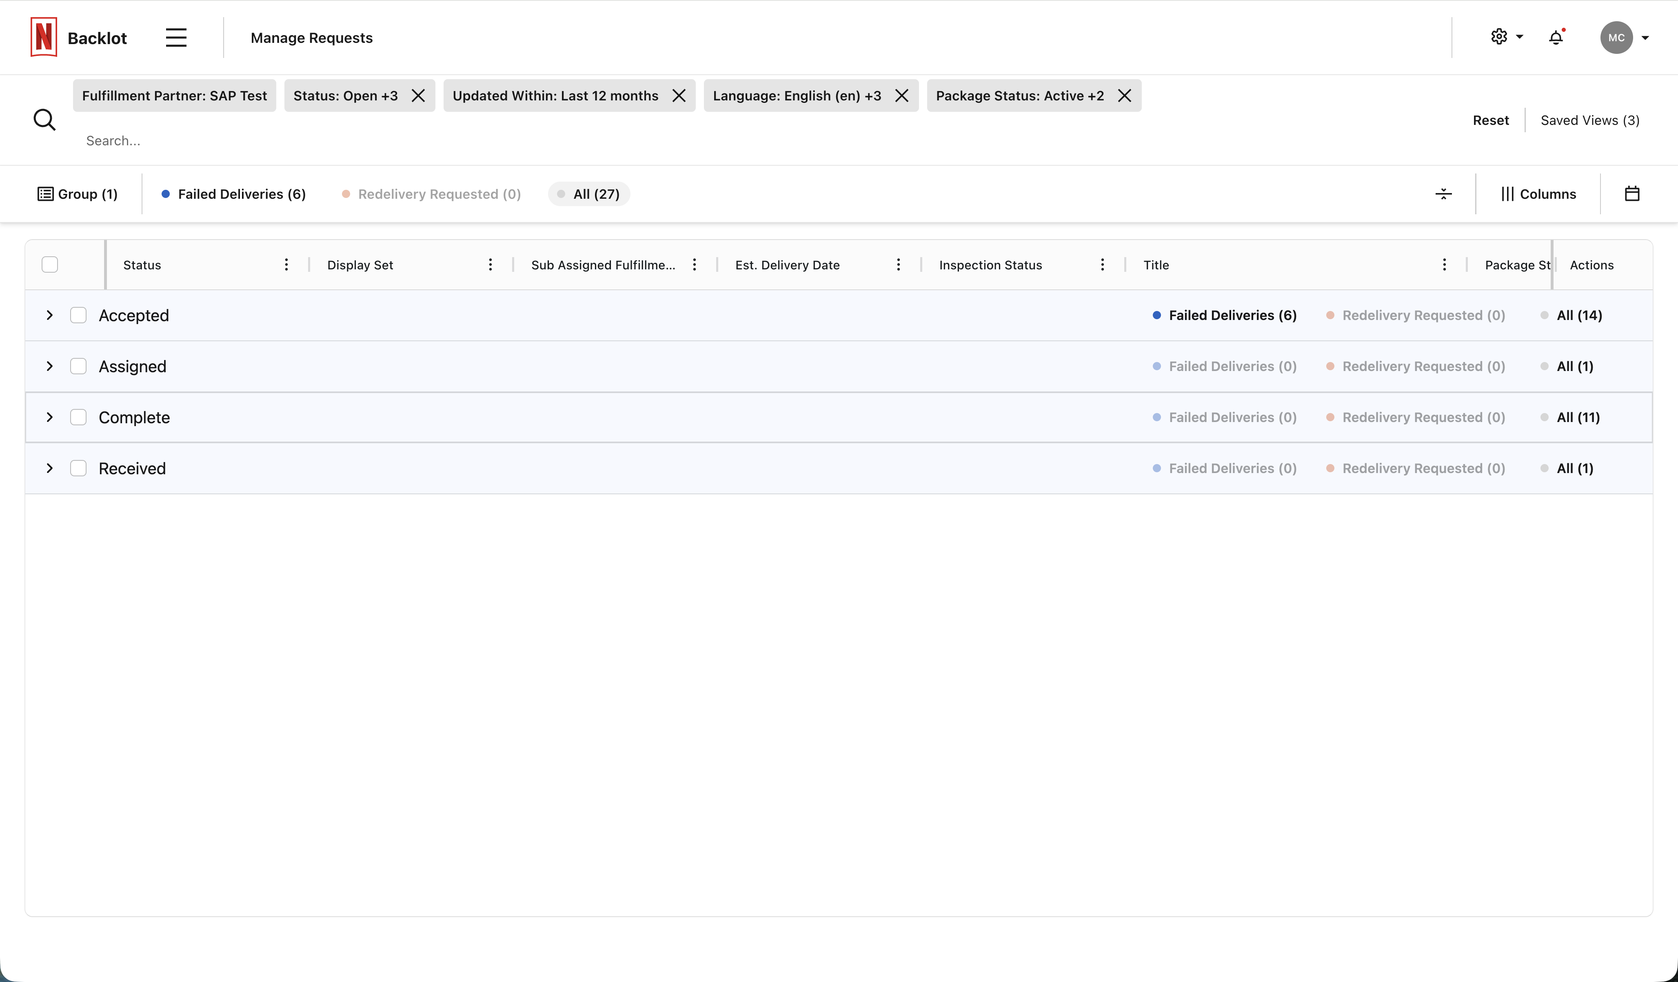Open the notifications bell
1678x982 pixels.
pyautogui.click(x=1556, y=38)
